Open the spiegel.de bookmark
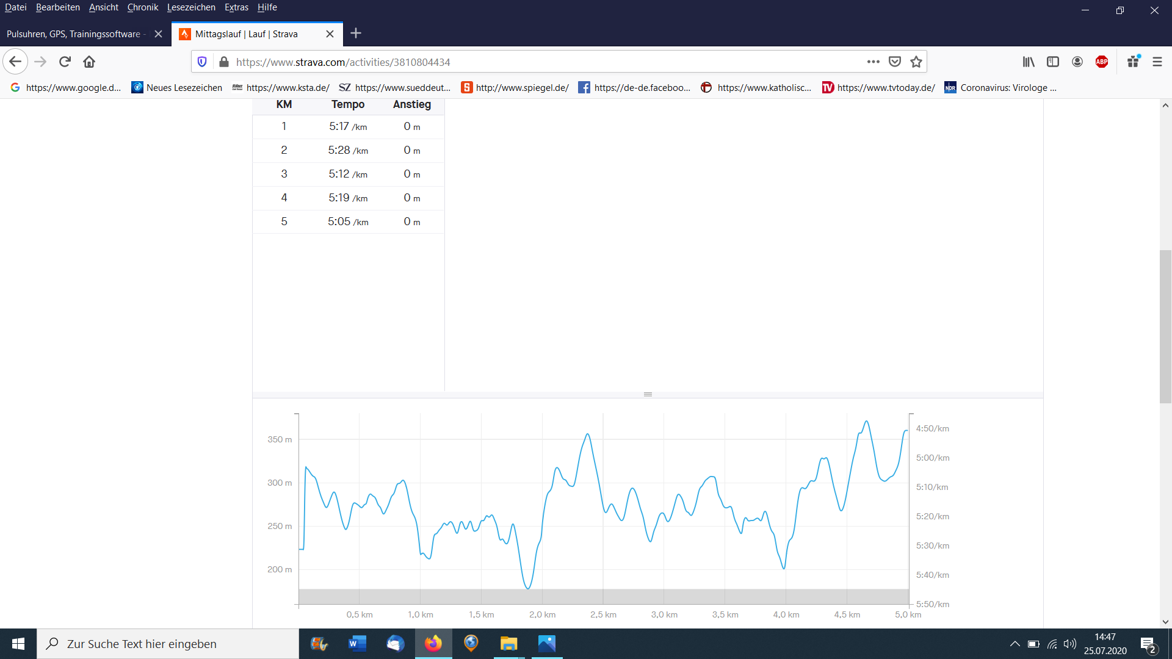This screenshot has height=659, width=1172. tap(515, 87)
